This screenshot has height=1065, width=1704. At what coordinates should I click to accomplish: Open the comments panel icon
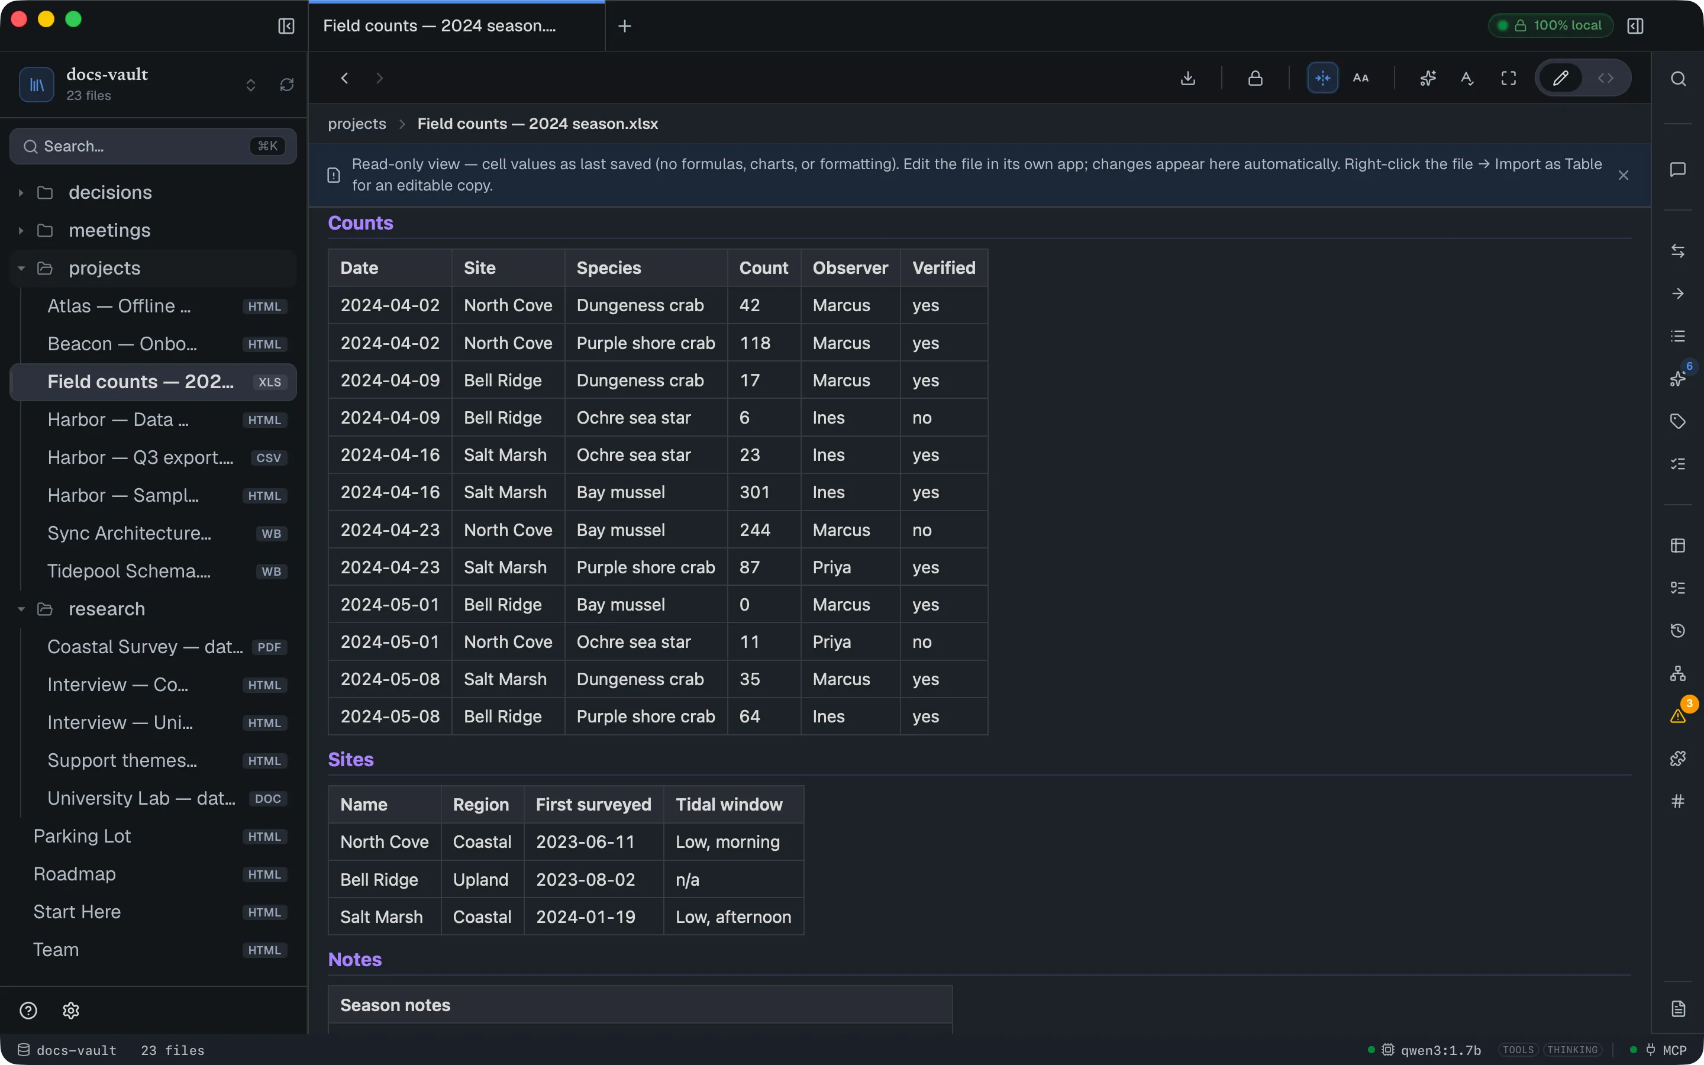pyautogui.click(x=1678, y=170)
